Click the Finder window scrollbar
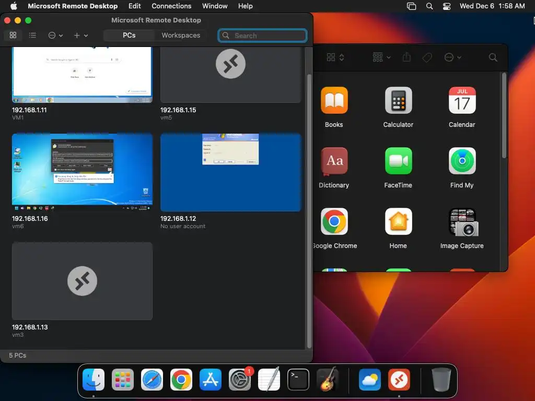535x401 pixels. pyautogui.click(x=504, y=116)
